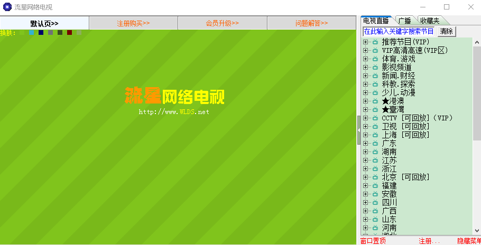Collapse the side panel using the splitter arrow
481x245 pixels.
(358, 130)
